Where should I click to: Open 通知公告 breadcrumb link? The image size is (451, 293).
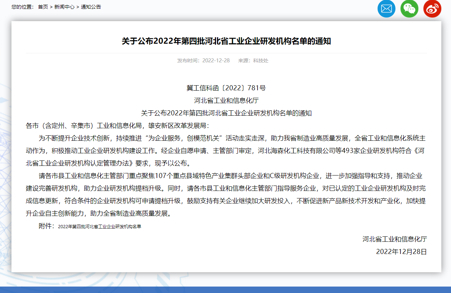pos(91,7)
